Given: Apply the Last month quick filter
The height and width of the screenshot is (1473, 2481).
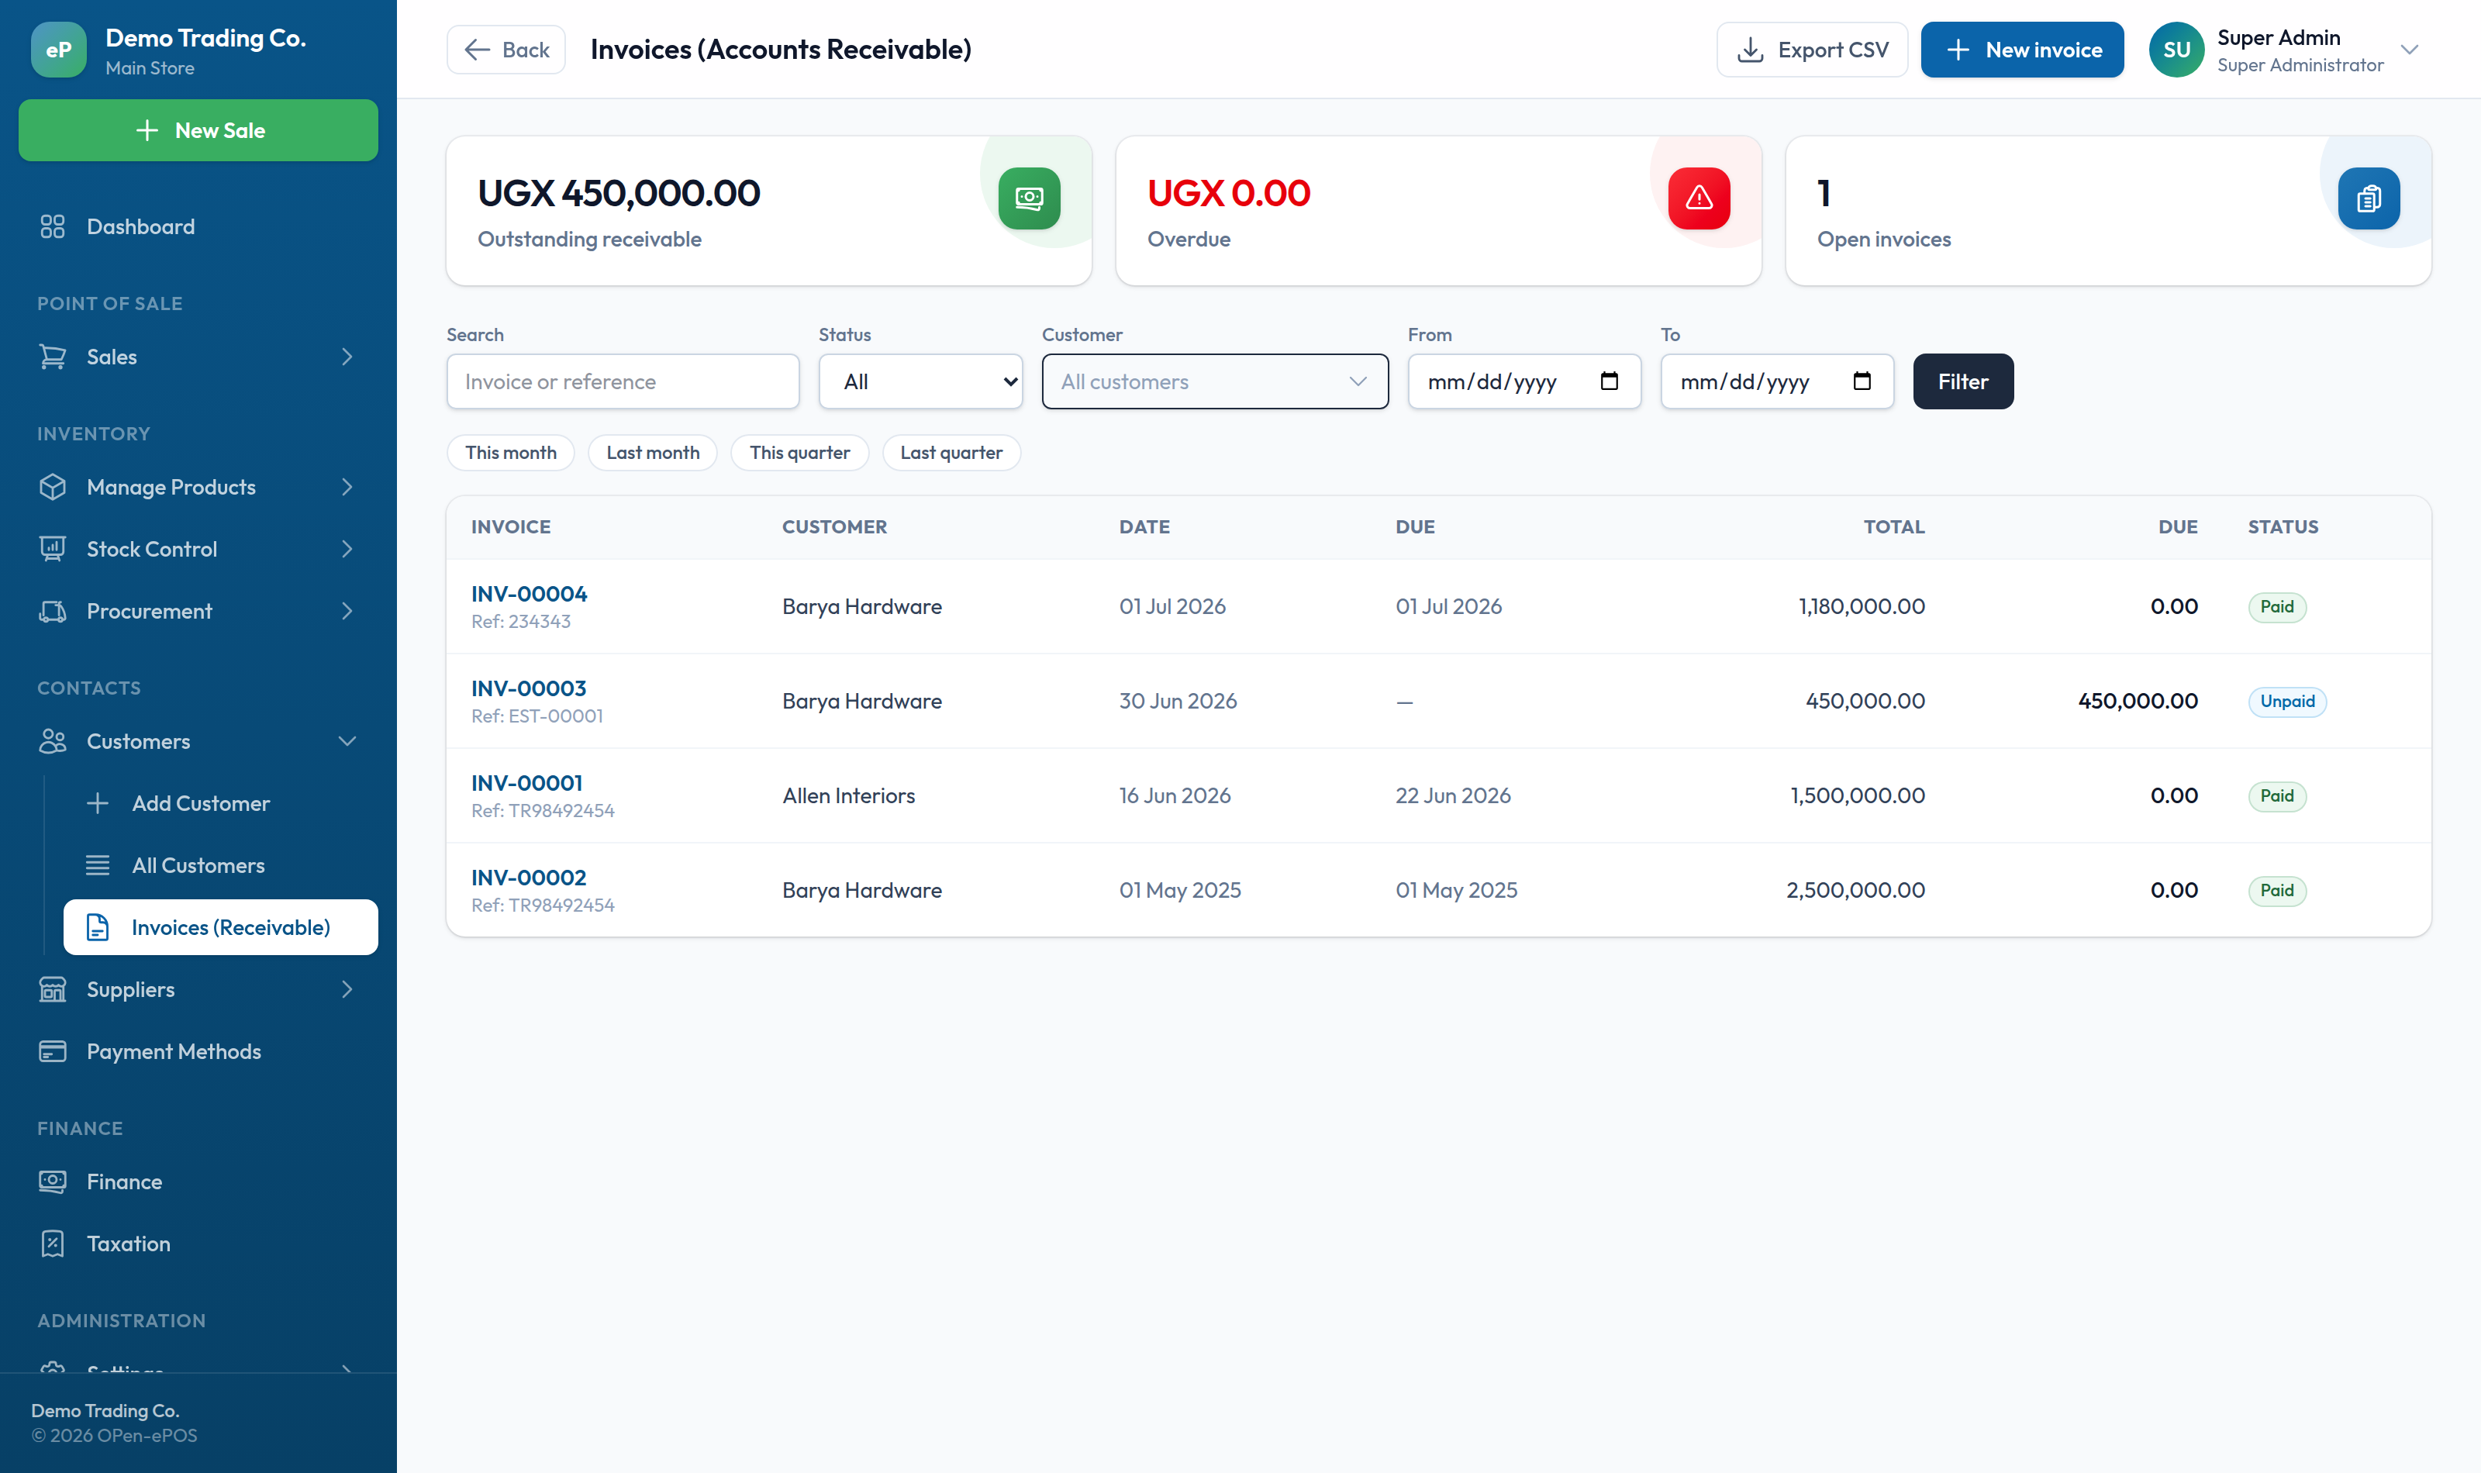Looking at the screenshot, I should pos(653,453).
